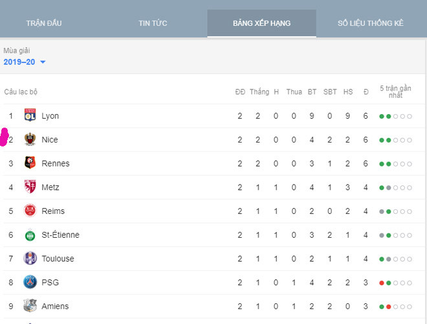427x324 pixels.
Task: Click the Reims club logo
Action: click(30, 211)
